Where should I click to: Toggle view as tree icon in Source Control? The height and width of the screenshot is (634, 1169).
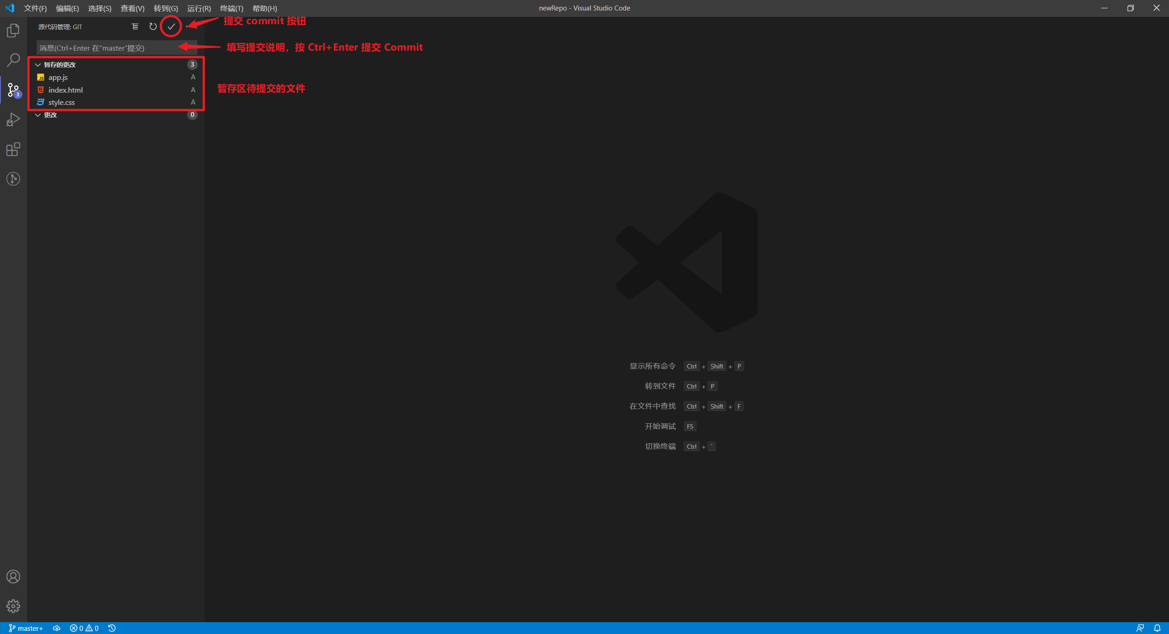pyautogui.click(x=135, y=26)
